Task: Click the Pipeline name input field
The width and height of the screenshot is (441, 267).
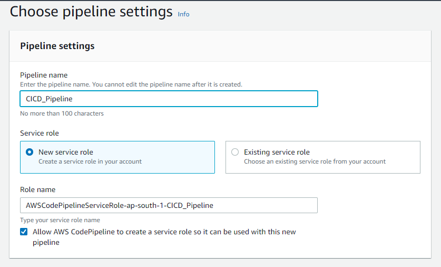Action: click(x=169, y=99)
